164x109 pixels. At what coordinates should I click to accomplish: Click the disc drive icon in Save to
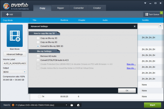(x=13, y=105)
